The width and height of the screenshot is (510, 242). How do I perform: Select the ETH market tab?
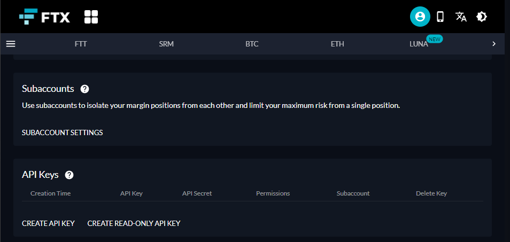tap(337, 44)
